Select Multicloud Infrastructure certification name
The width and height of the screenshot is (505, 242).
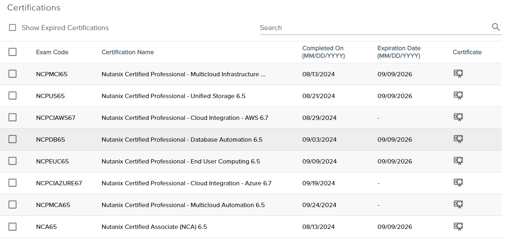click(x=183, y=74)
